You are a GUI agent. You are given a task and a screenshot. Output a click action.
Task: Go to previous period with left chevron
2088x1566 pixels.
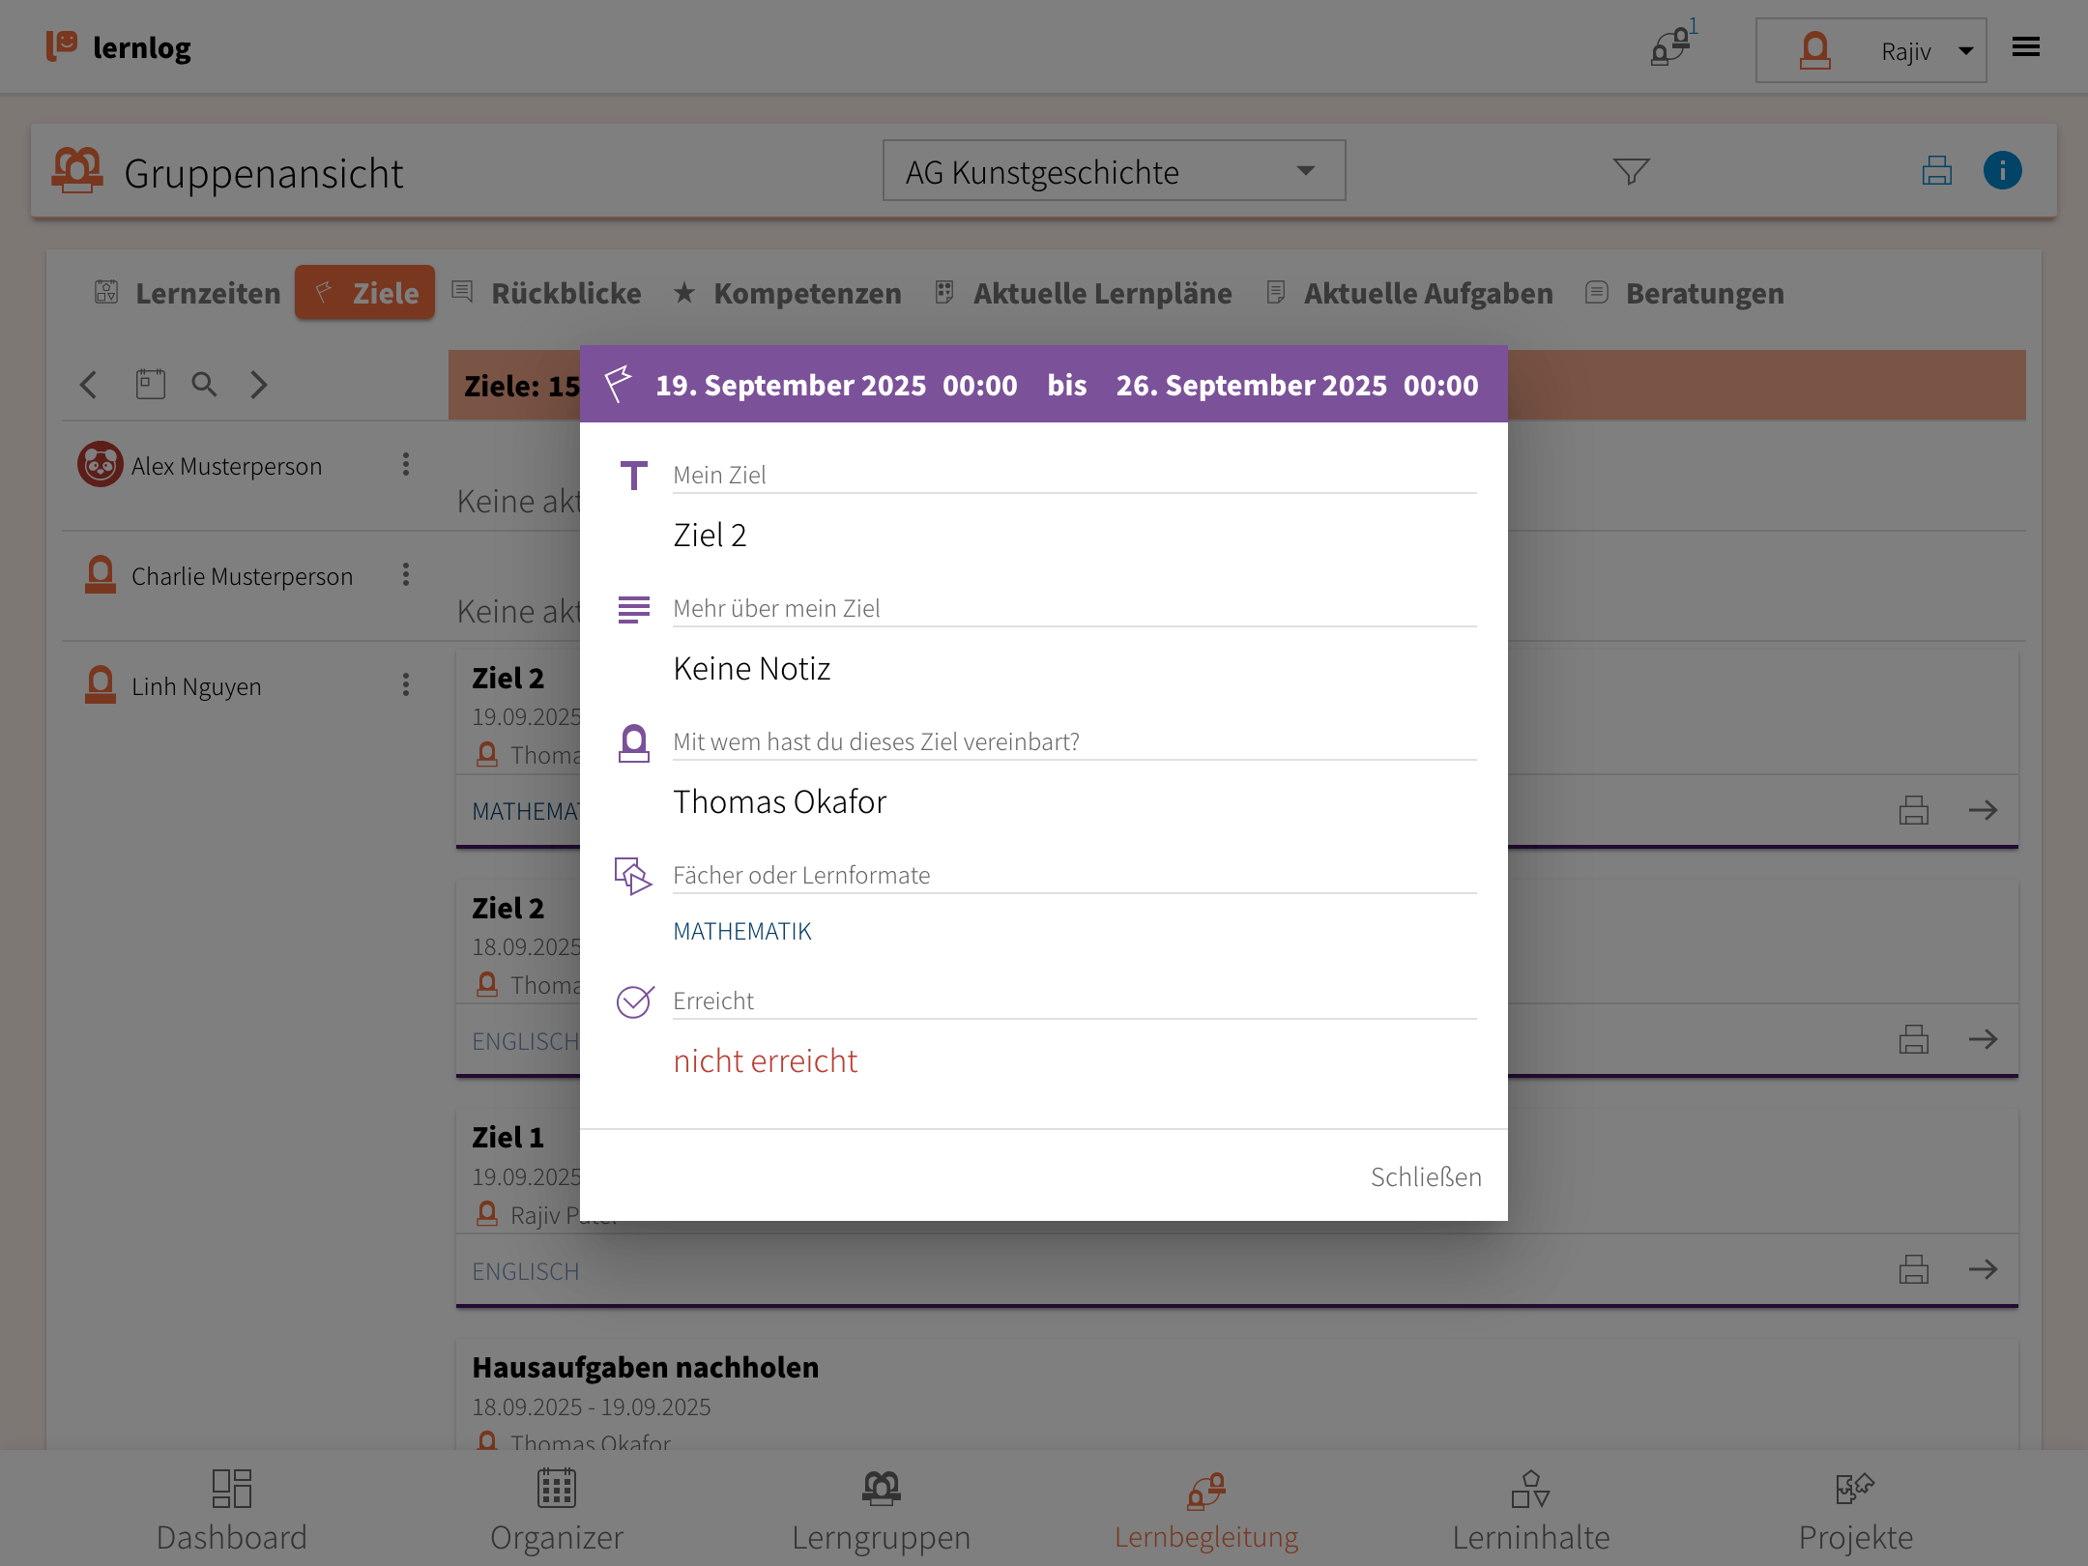(x=89, y=384)
